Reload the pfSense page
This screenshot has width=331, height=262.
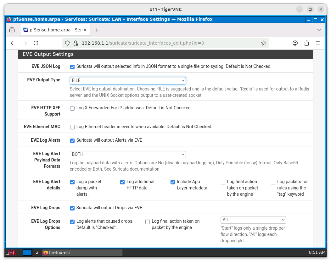click(36, 43)
